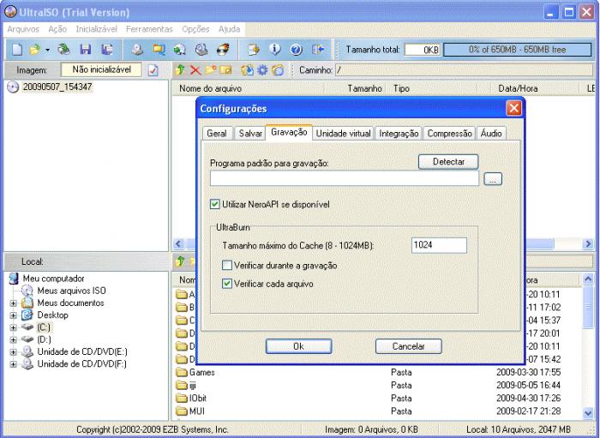Open the Integração tab

coord(399,134)
